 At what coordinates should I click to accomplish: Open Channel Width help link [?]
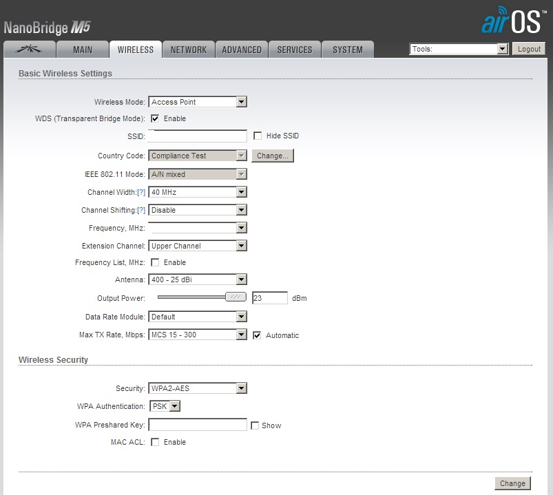[x=141, y=192]
